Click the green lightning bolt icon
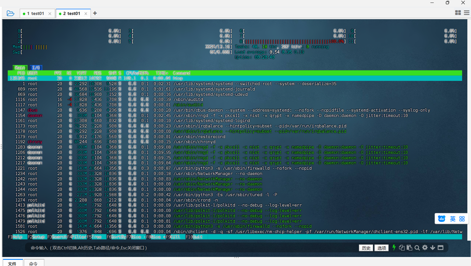Screen dimensions: 471x266 pyautogui.click(x=394, y=248)
